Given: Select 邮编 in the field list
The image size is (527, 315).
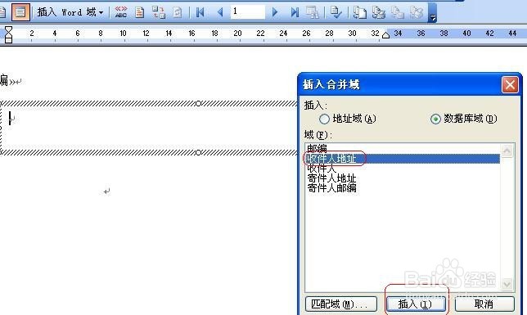Looking at the screenshot, I should click(x=402, y=148).
